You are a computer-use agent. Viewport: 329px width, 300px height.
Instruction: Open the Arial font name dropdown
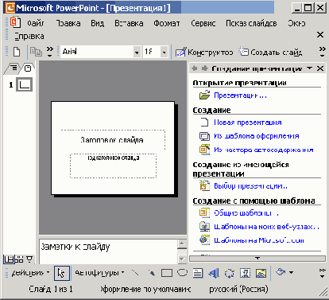(x=137, y=52)
